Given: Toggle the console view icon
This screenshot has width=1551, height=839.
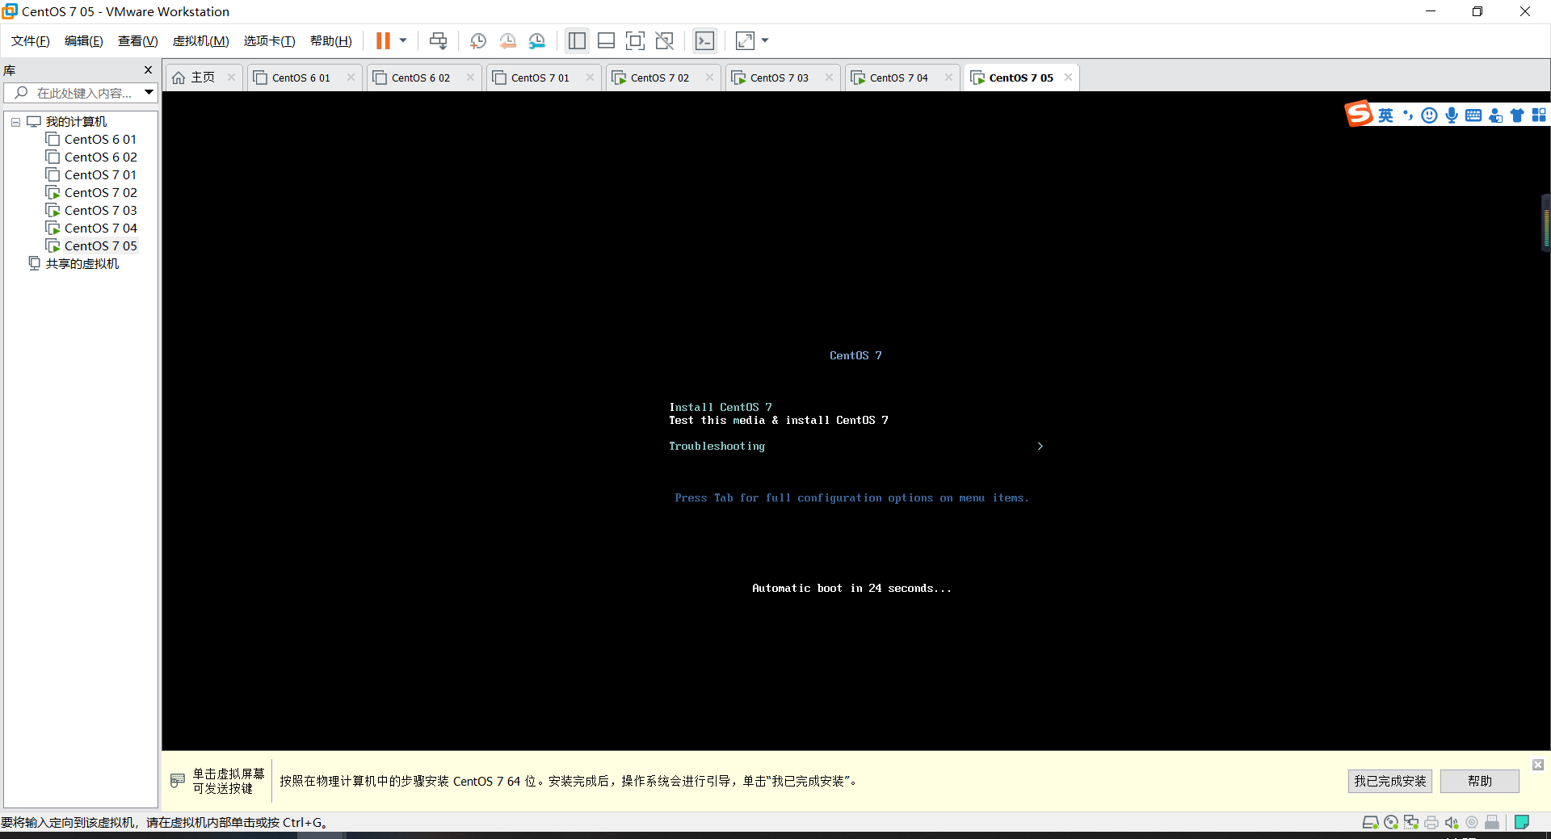Looking at the screenshot, I should coord(705,40).
